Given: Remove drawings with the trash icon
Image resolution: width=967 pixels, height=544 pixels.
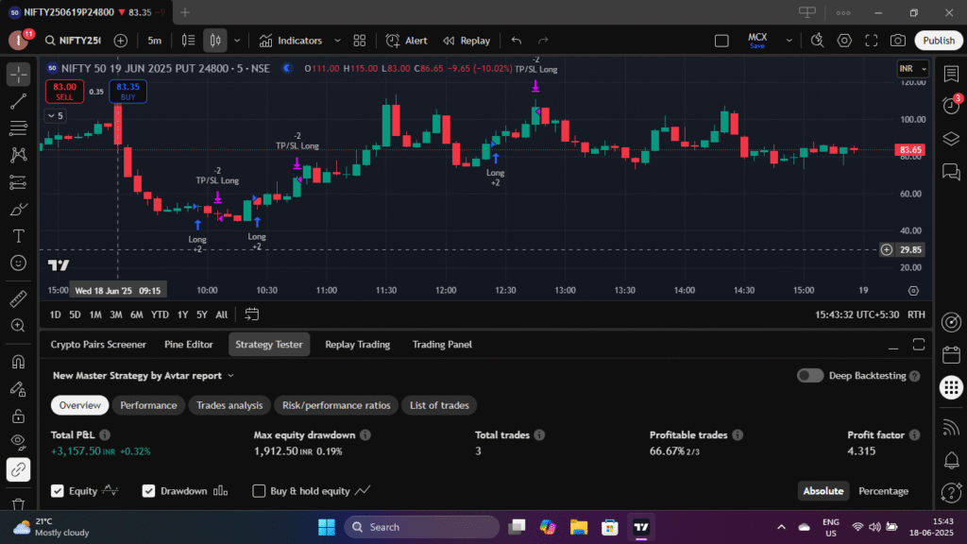Looking at the screenshot, I should 19,504.
